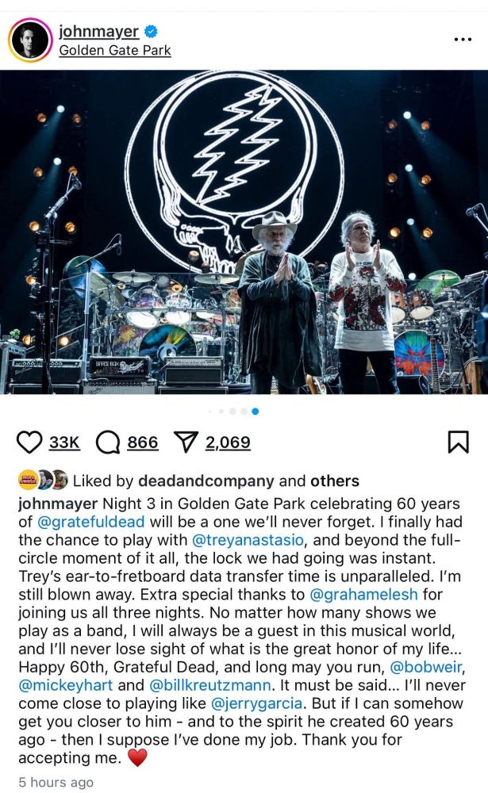
Task: Tap the 33K likes count
Action: pyautogui.click(x=64, y=442)
